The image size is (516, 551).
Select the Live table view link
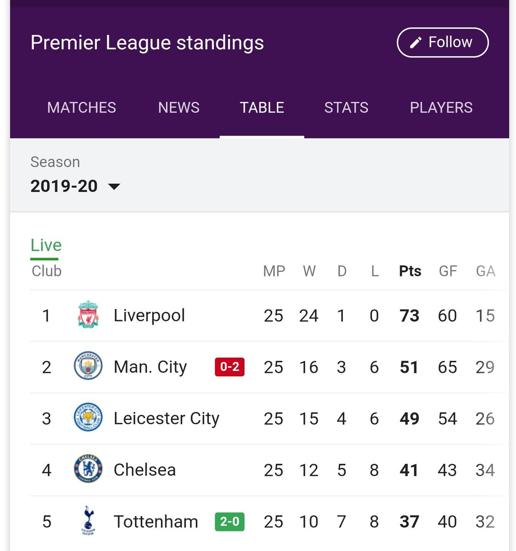pos(46,245)
